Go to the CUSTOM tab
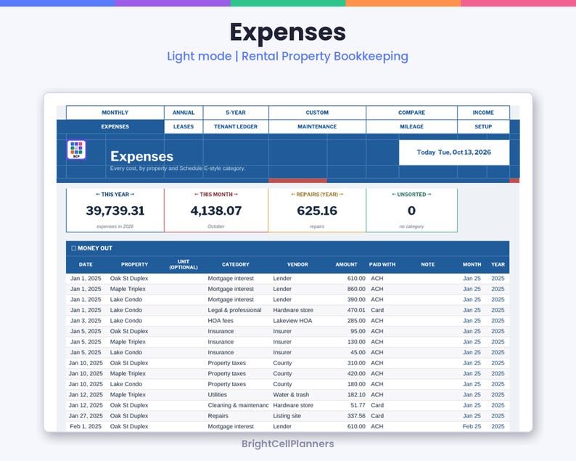 pyautogui.click(x=317, y=113)
